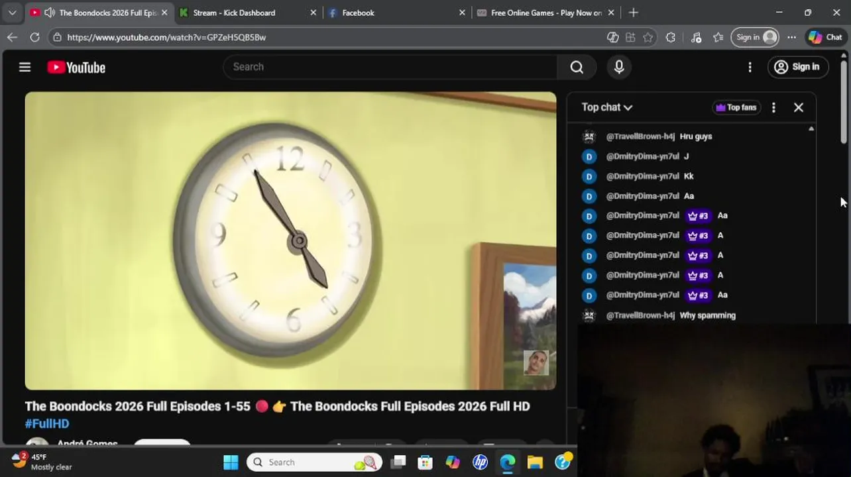Click the page vertical scrollbar thumb

[844, 101]
